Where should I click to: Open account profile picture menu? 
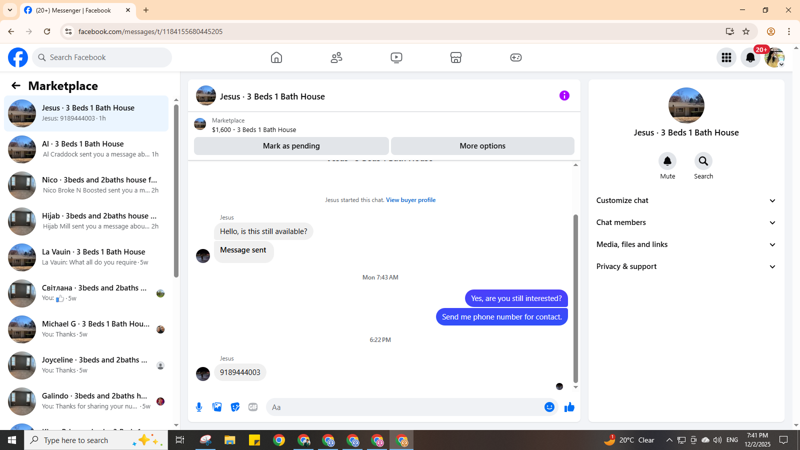[774, 57]
